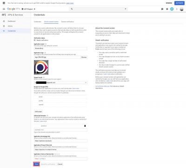Click the Browse button for logo
The width and height of the screenshot is (186, 168).
[84, 57]
